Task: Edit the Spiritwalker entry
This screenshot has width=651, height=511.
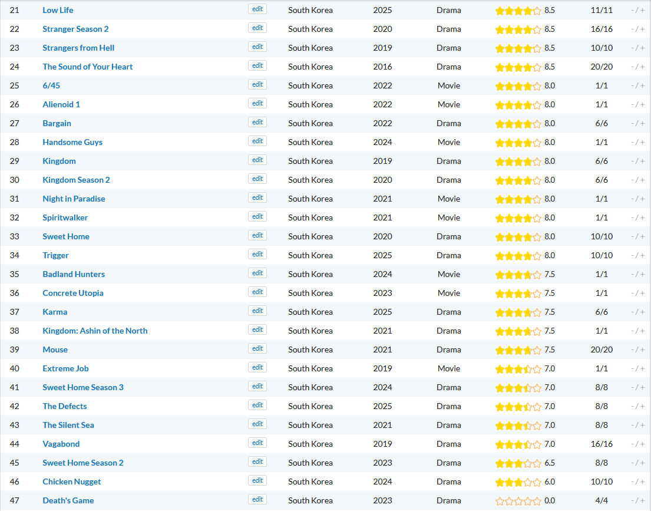Action: (x=257, y=216)
